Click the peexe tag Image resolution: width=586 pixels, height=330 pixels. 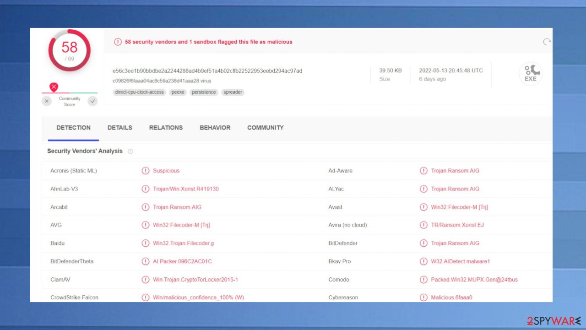[x=178, y=92]
